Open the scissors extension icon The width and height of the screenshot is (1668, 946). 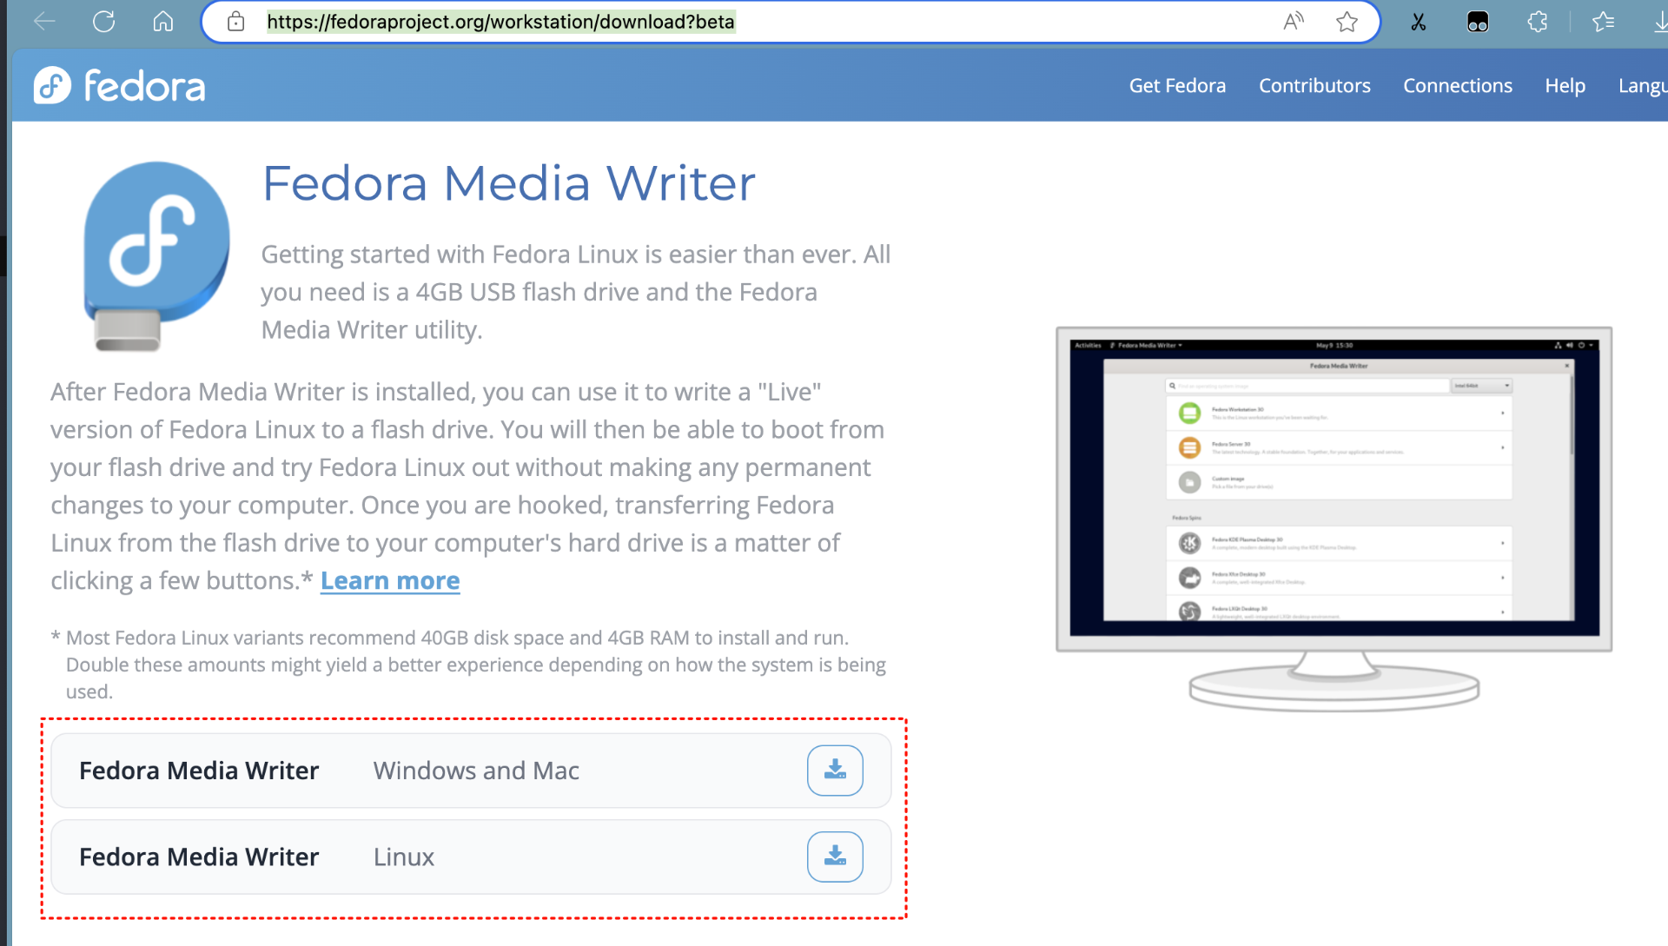[1418, 22]
